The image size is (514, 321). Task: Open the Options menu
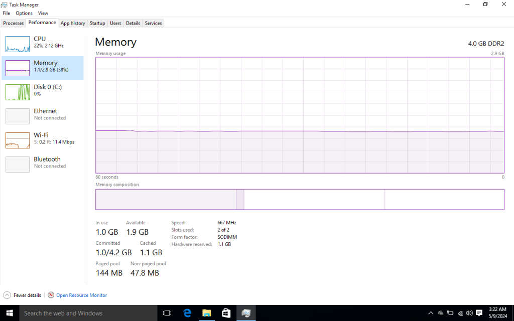coord(24,13)
